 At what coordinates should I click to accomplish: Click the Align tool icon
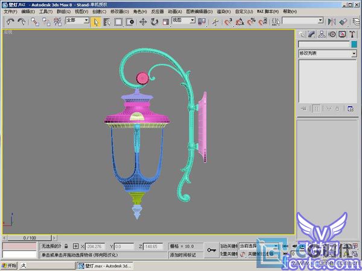[x=343, y=22]
